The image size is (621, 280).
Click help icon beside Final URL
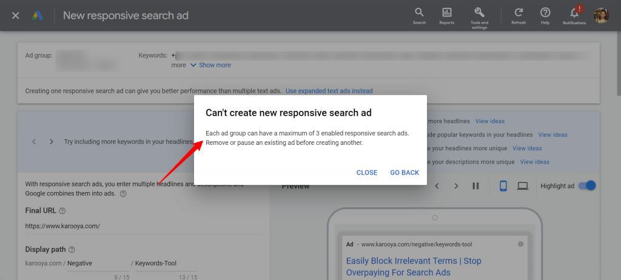(x=62, y=210)
